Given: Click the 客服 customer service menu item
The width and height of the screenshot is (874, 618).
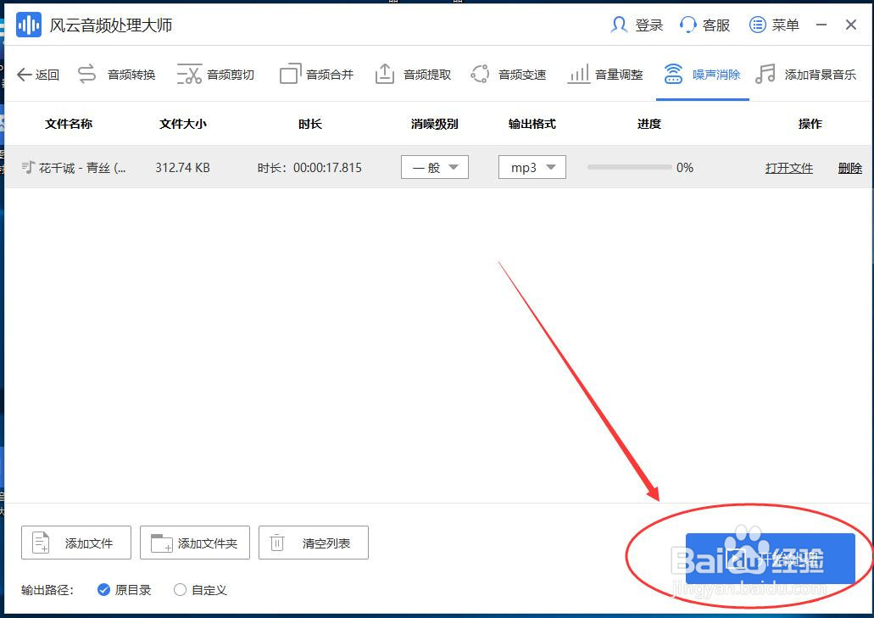Looking at the screenshot, I should [x=704, y=25].
